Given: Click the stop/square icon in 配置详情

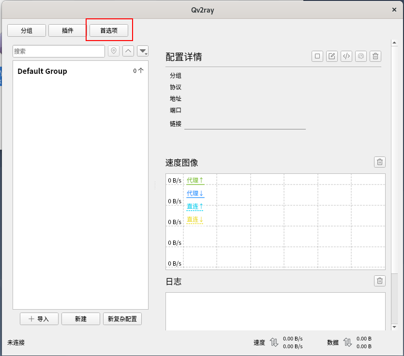Looking at the screenshot, I should coord(317,56).
